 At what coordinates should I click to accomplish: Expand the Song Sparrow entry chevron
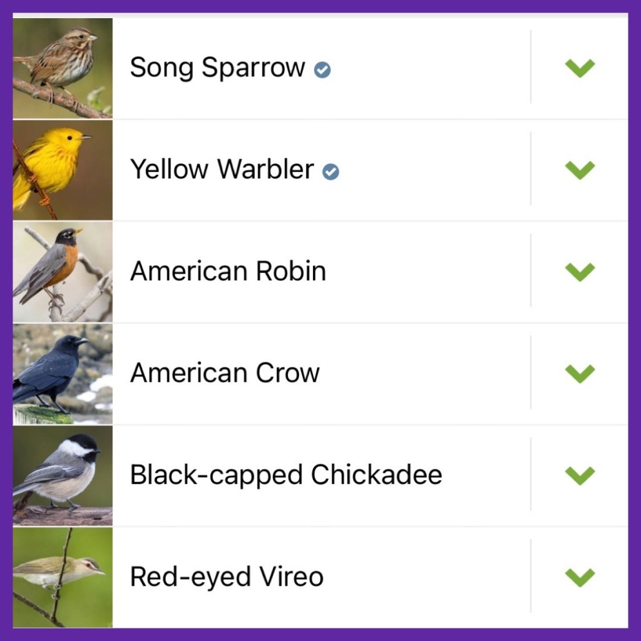580,68
